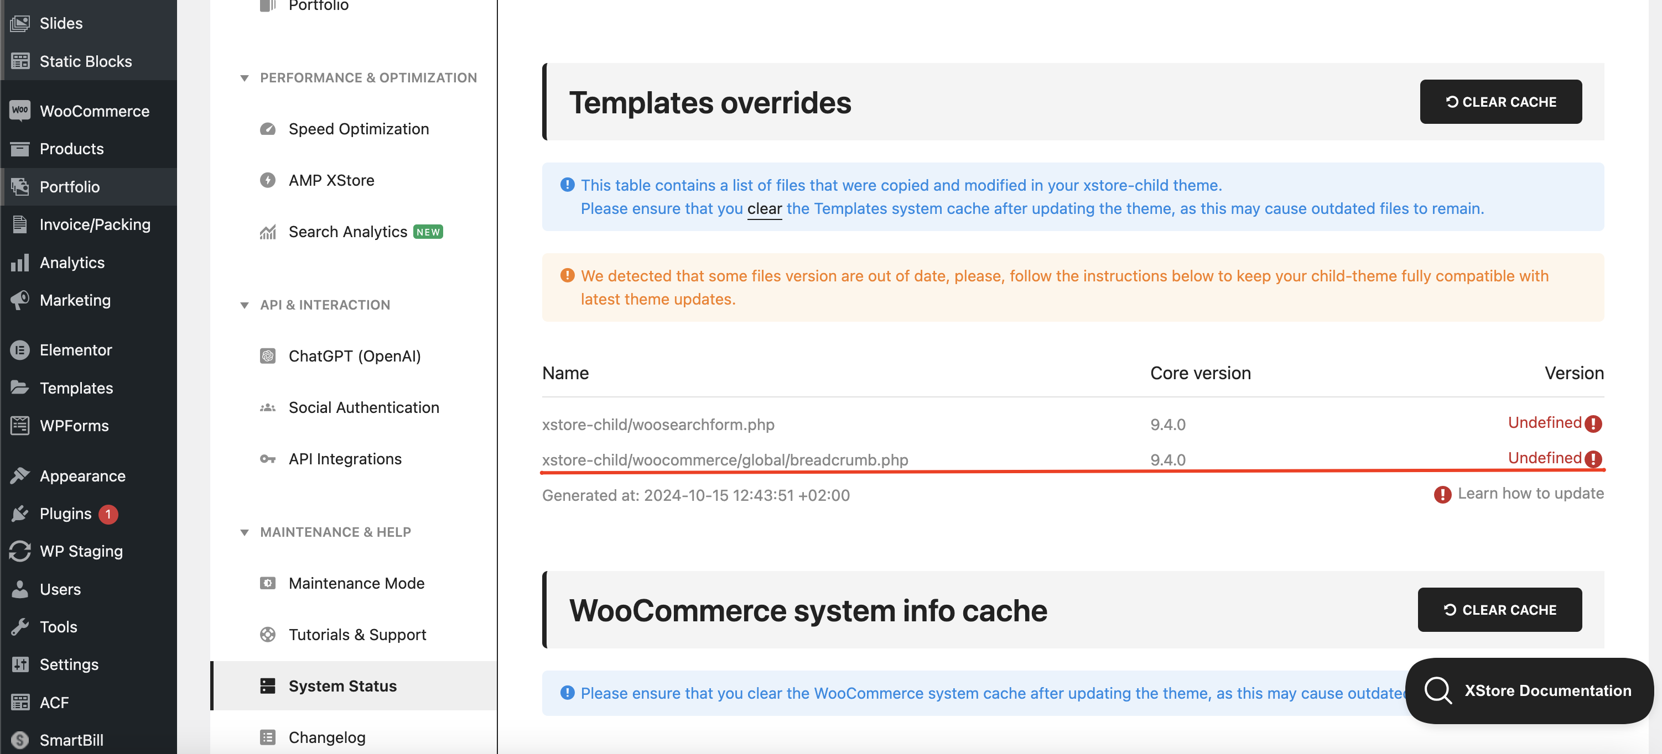Image resolution: width=1662 pixels, height=754 pixels.
Task: Select the System Status panel tab
Action: tap(354, 685)
